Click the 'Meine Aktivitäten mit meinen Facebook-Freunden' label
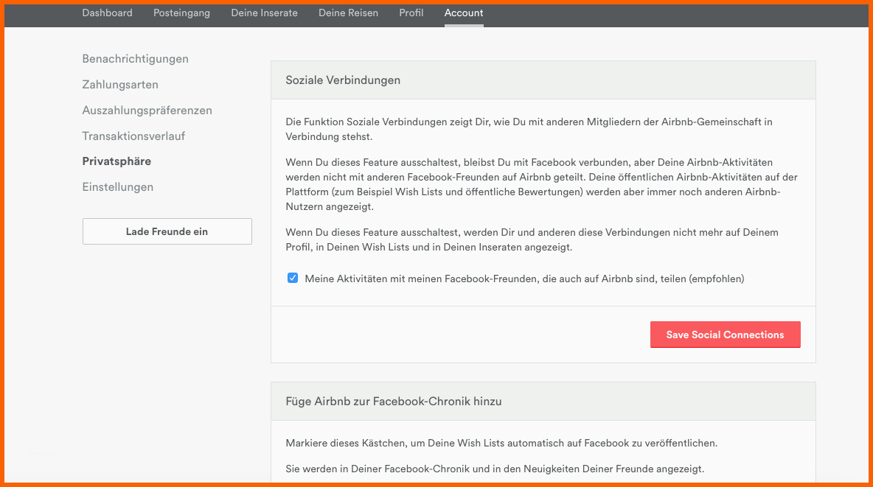This screenshot has width=873, height=487. click(x=524, y=279)
